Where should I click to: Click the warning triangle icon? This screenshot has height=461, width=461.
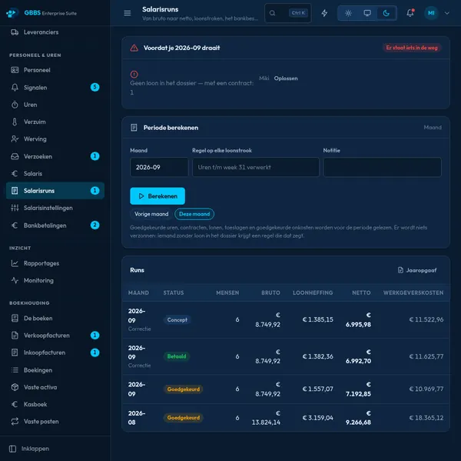tap(134, 48)
